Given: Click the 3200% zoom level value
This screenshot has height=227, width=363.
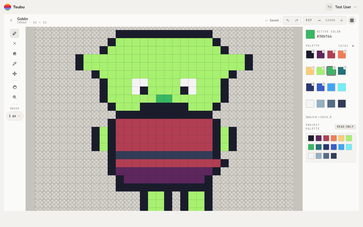Looking at the screenshot, I should coord(330,20).
